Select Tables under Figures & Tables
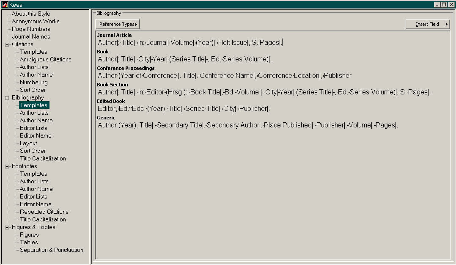456x265 pixels. [x=28, y=242]
